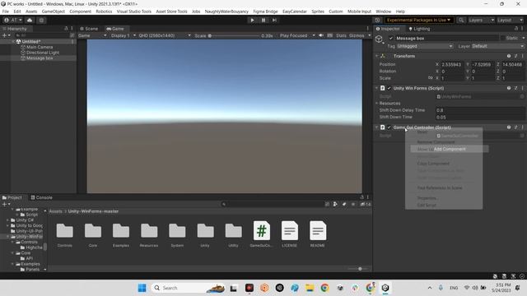Viewport: 527px width, 296px height.
Task: Select Main Camera in the Hierarchy
Action: coord(40,47)
